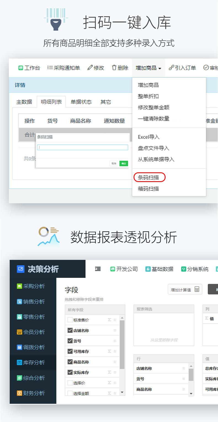Check the 标准售价 field checkbox
This screenshot has height=422, width=218.
click(x=70, y=320)
